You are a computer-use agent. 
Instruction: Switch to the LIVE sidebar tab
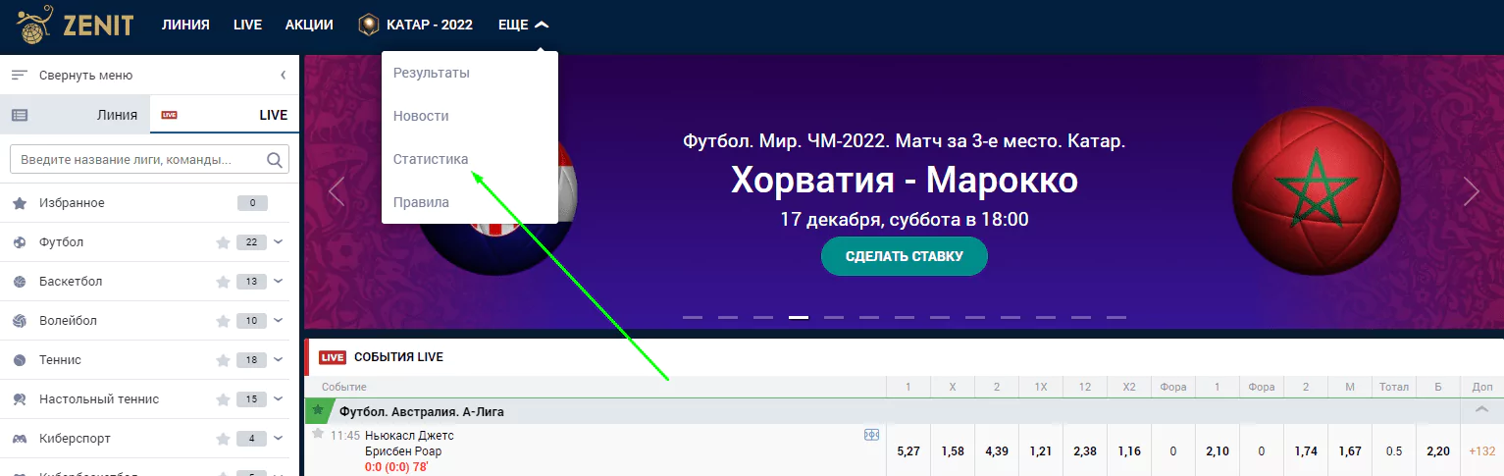(225, 115)
